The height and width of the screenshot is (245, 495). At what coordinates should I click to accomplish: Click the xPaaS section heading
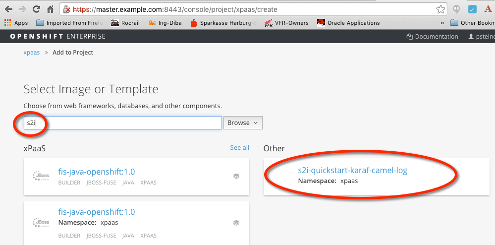(35, 148)
